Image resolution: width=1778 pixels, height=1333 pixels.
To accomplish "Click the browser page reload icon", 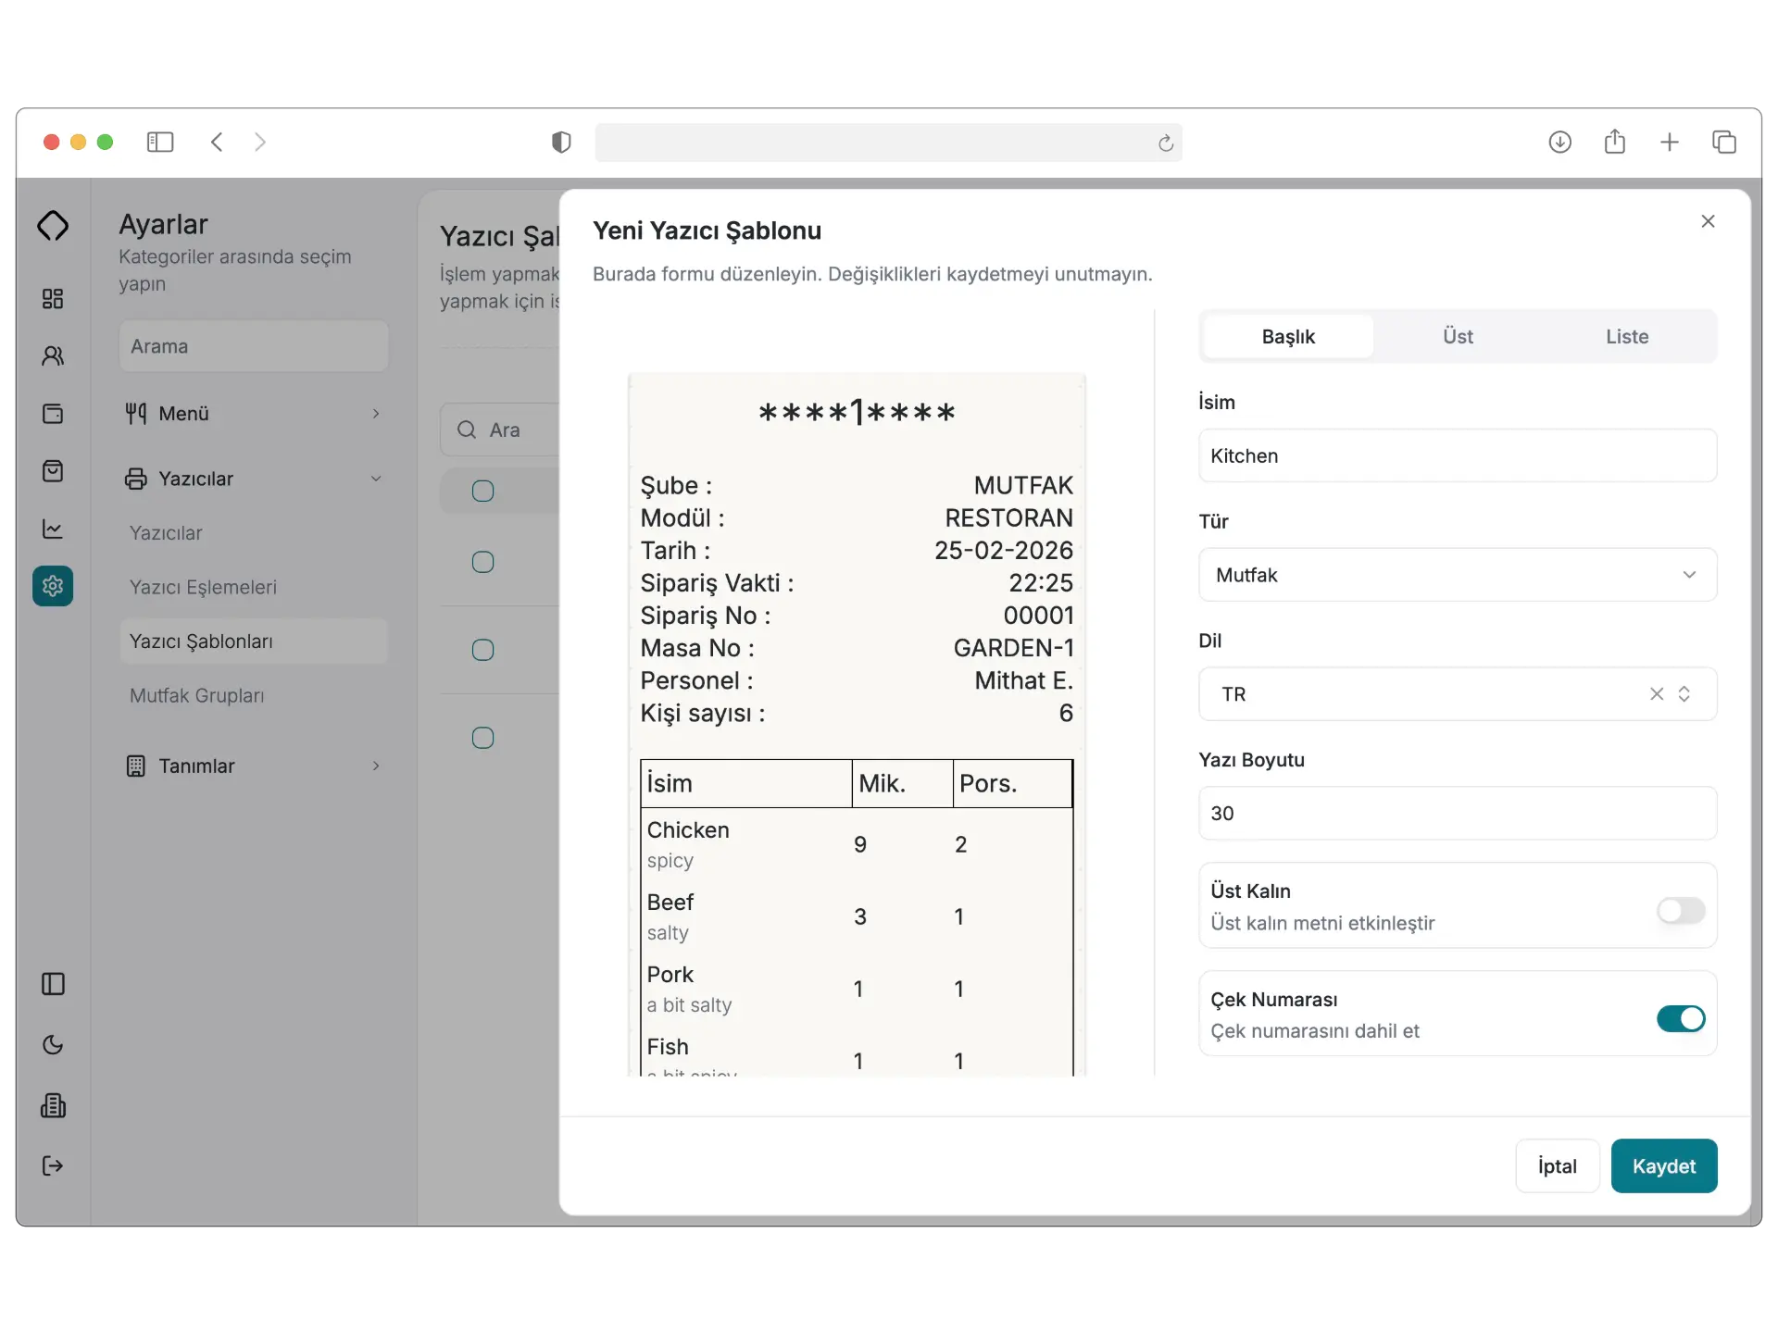I will coord(1165,143).
